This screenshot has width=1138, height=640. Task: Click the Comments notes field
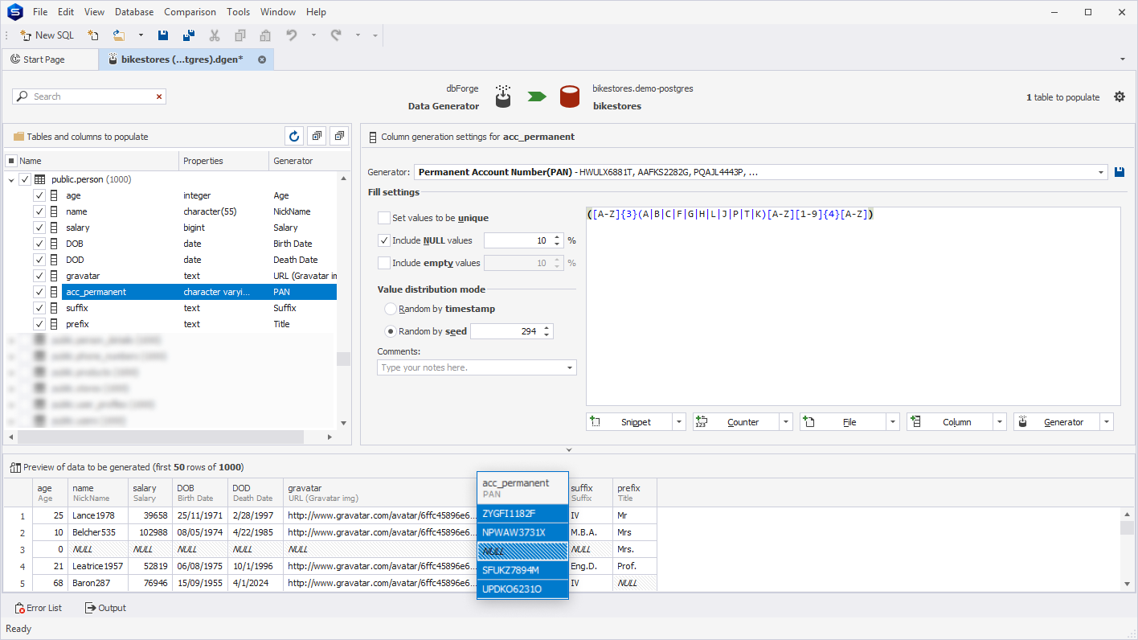point(471,367)
